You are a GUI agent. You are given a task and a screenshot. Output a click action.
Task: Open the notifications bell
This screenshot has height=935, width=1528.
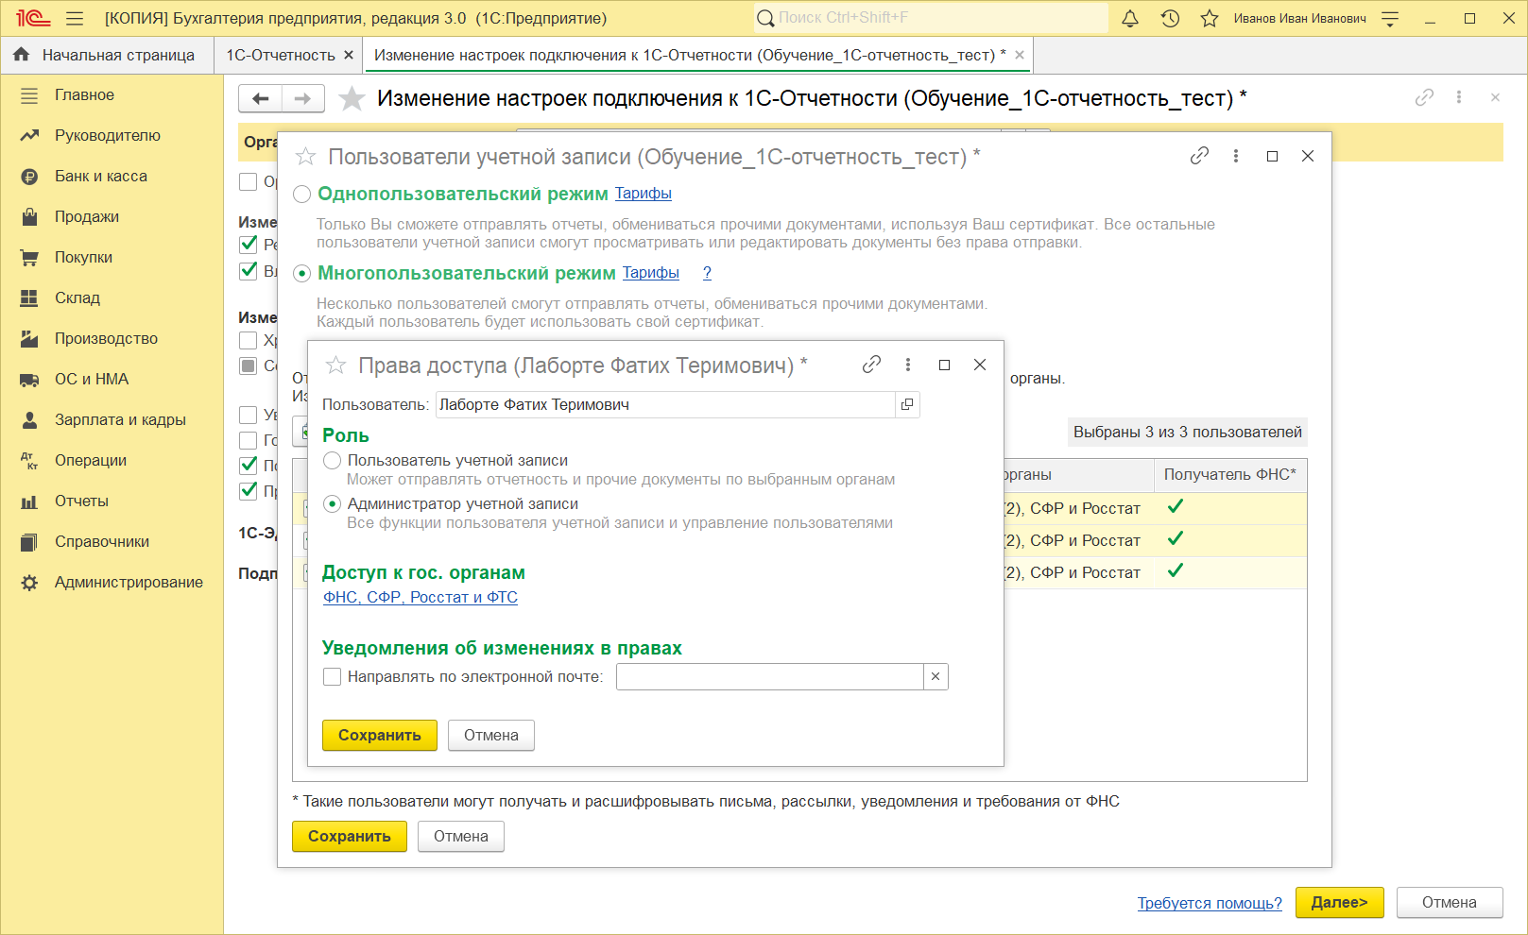(x=1130, y=18)
